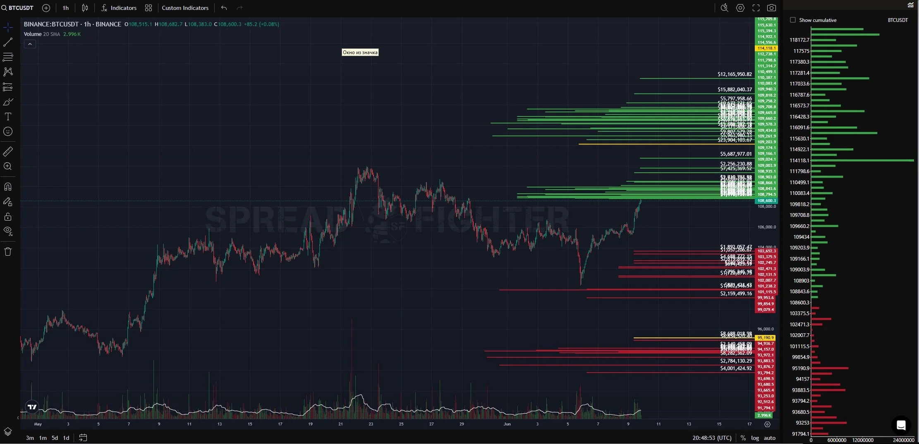Open the 1h interval dropdown

66,8
